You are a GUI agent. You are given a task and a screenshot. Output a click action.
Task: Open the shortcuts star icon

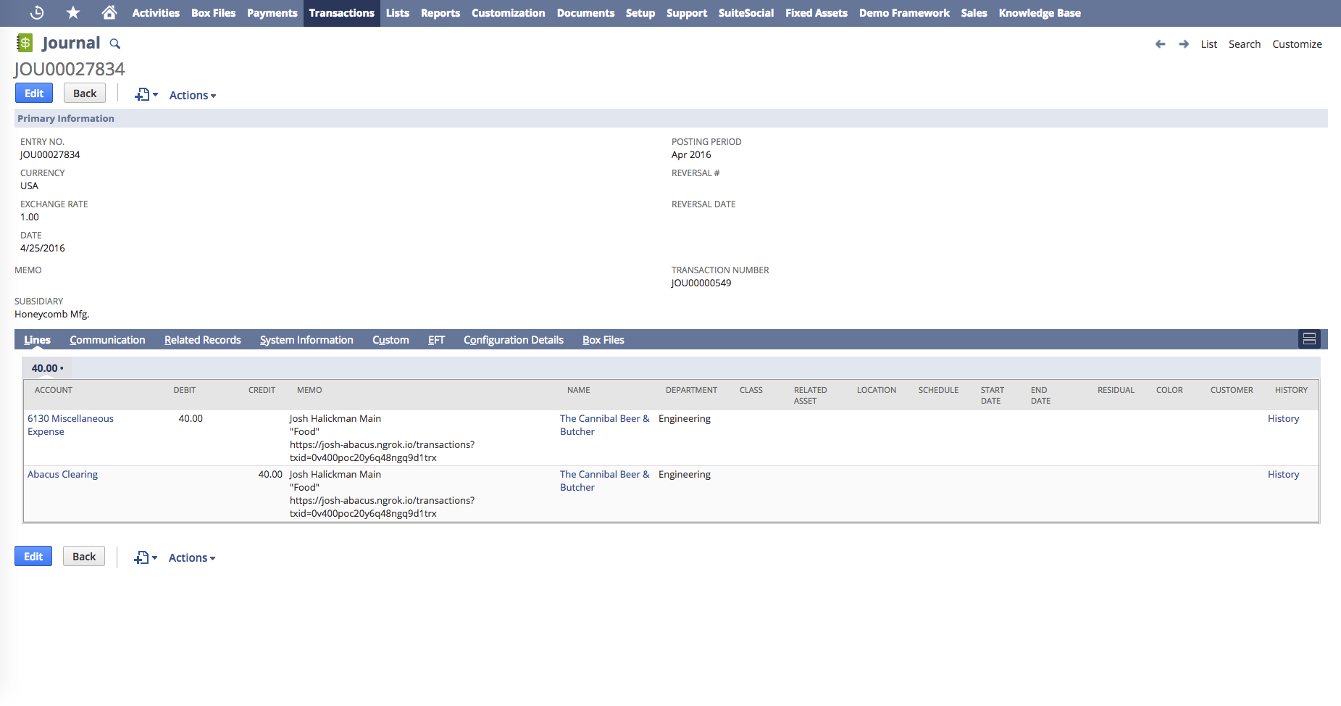pyautogui.click(x=73, y=13)
